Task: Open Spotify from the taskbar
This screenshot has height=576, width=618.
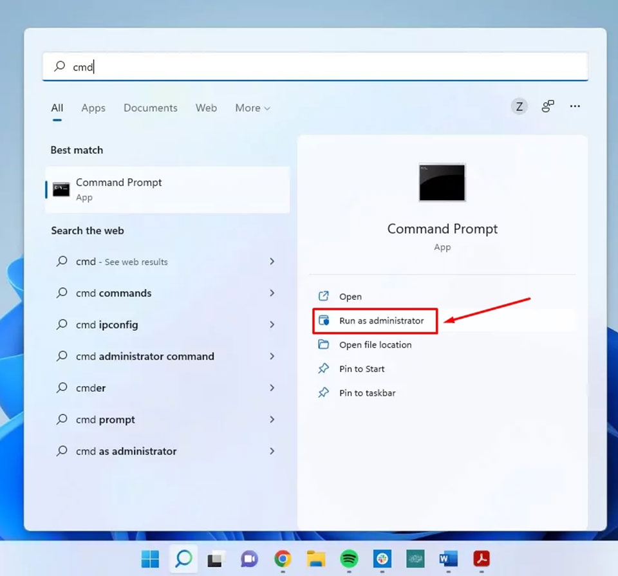Action: click(x=349, y=559)
